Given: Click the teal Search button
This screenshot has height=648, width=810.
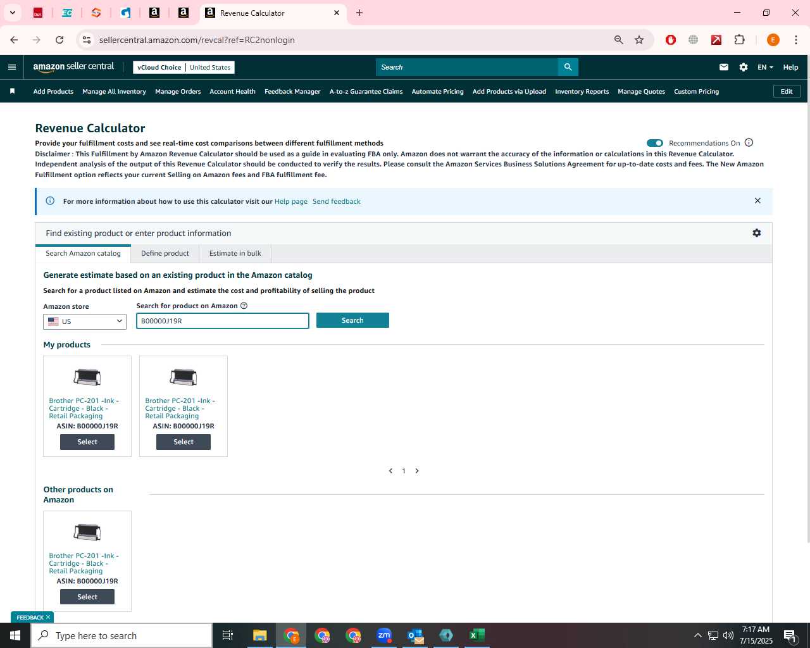Looking at the screenshot, I should (352, 320).
